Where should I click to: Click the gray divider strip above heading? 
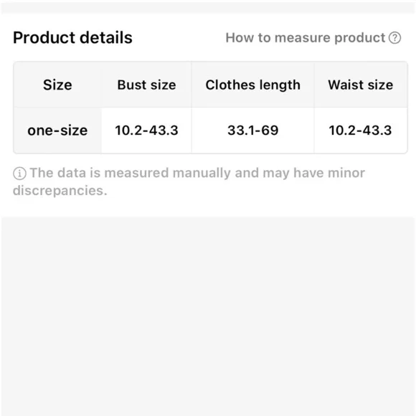[208, 8]
